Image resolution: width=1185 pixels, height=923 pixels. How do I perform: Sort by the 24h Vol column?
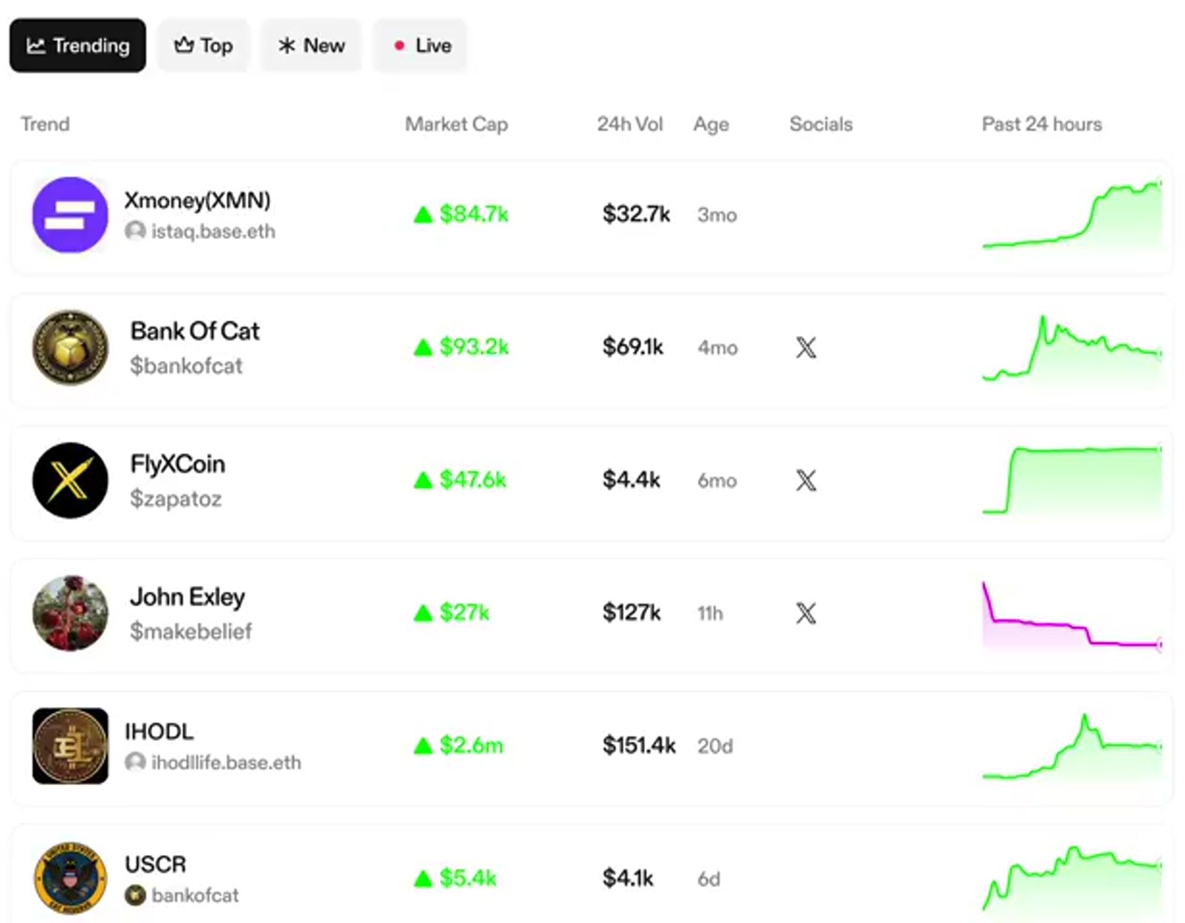pos(630,124)
